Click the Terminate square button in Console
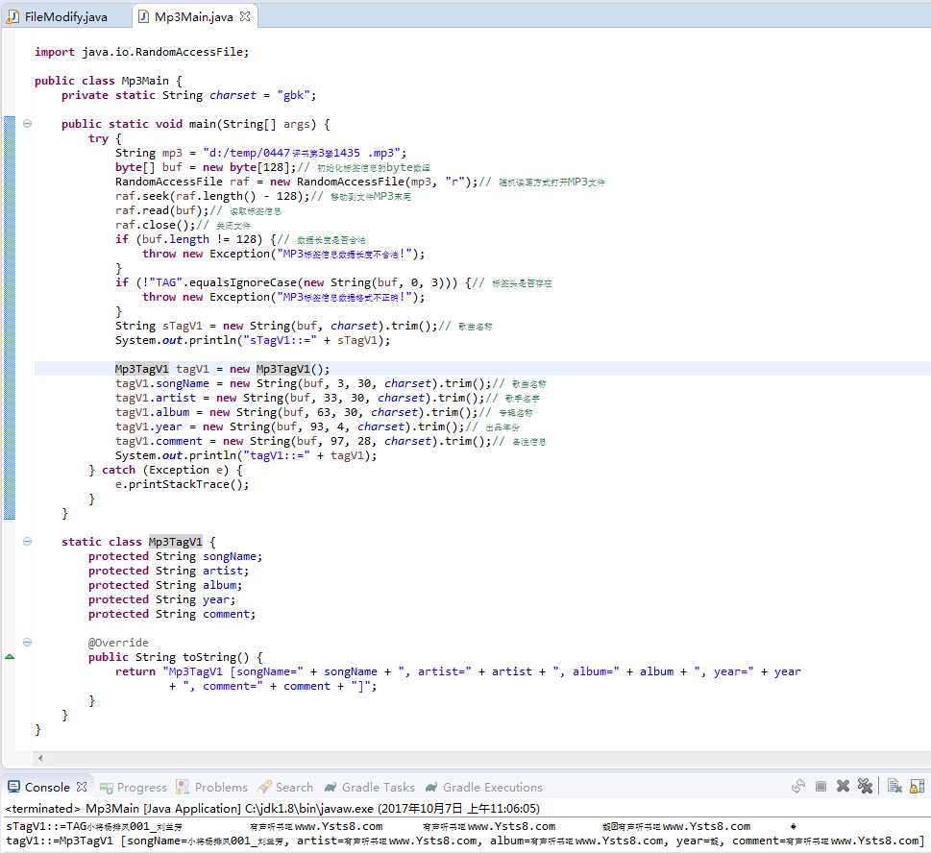Viewport: 931px width, 853px height. pos(821,787)
